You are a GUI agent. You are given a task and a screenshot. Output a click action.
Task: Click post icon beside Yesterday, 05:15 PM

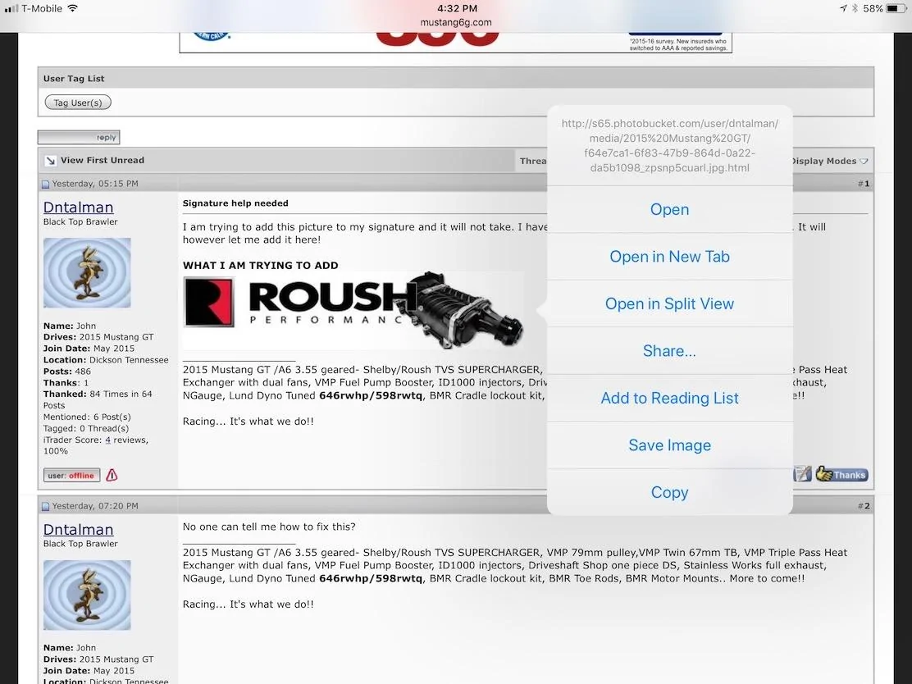[x=45, y=185]
